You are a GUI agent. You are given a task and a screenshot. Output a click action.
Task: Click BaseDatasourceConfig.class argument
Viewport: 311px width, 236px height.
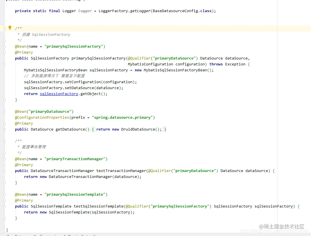182,11
